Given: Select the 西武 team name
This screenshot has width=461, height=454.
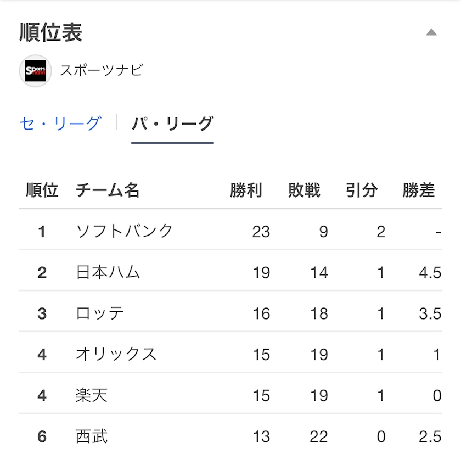Looking at the screenshot, I should pos(92,436).
